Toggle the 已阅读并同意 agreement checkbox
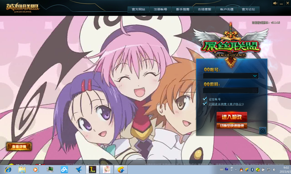The image size is (291, 174). 205,104
